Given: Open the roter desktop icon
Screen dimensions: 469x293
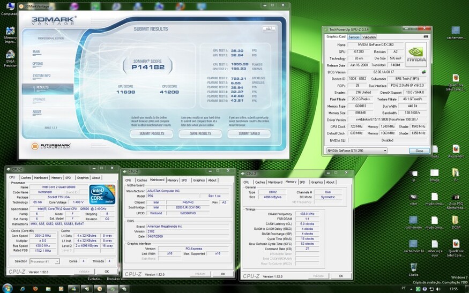Looking at the screenshot, I should coord(414,199).
